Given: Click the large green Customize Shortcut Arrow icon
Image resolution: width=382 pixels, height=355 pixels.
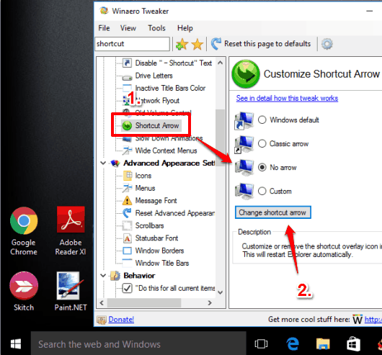Looking at the screenshot, I should click(246, 73).
